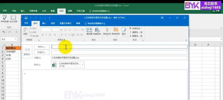Open the font color dropdown arrow
This screenshot has height=100, width=223.
tap(58, 35)
